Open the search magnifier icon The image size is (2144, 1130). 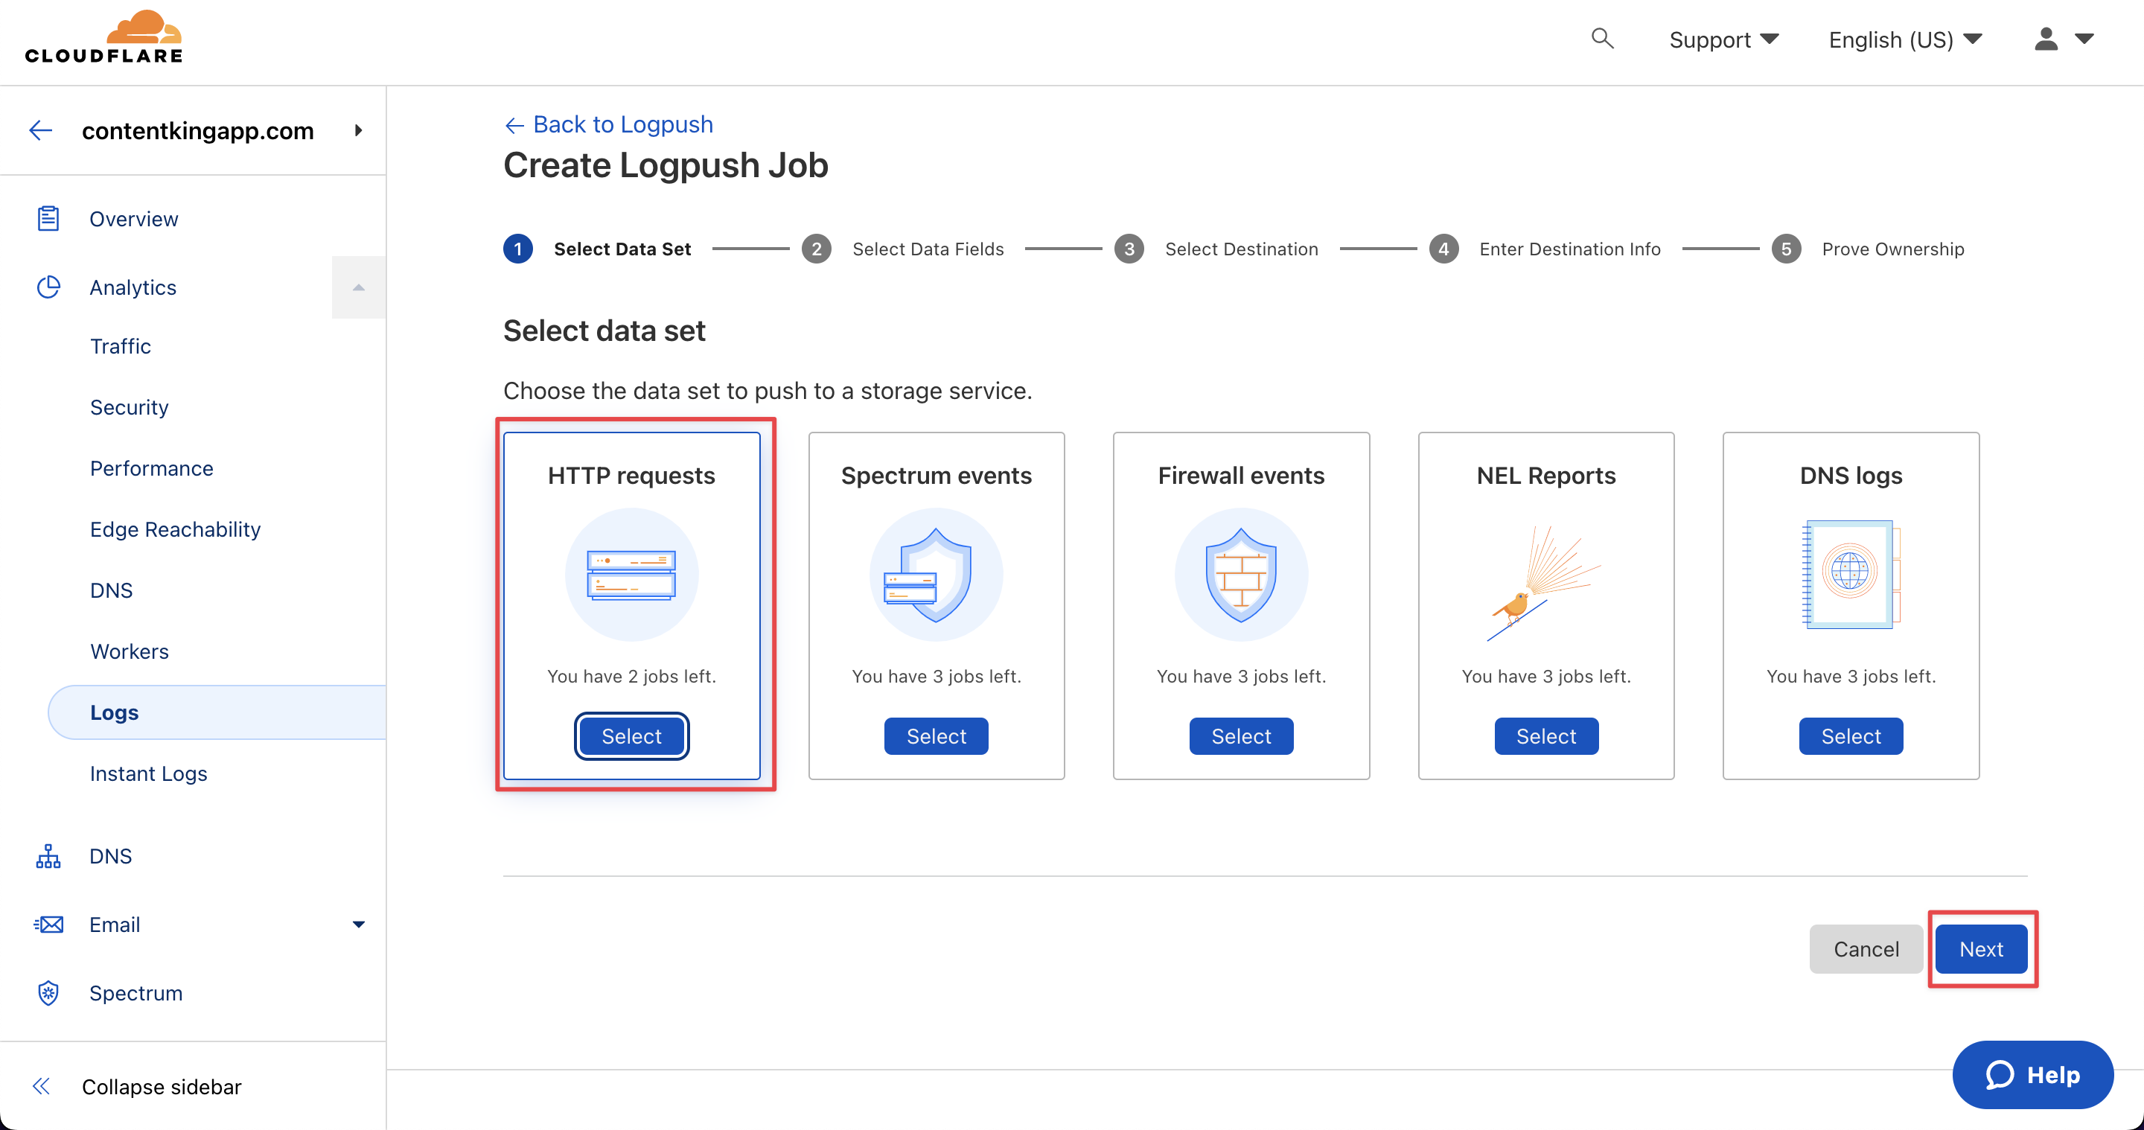[x=1602, y=38]
